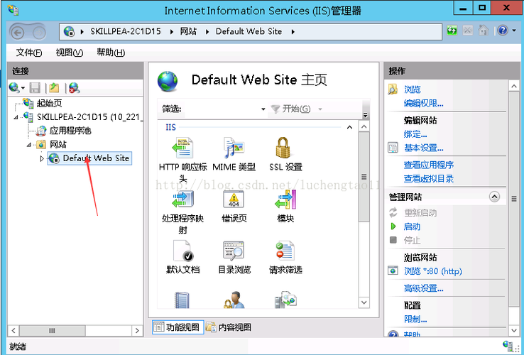This screenshot has height=355, width=524.
Task: Click the status bar network icon
Action: (507, 345)
